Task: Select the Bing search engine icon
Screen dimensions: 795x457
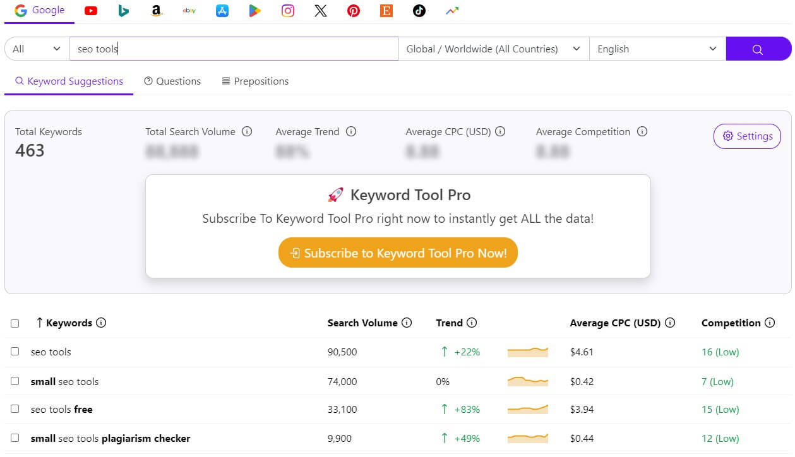Action: [123, 11]
